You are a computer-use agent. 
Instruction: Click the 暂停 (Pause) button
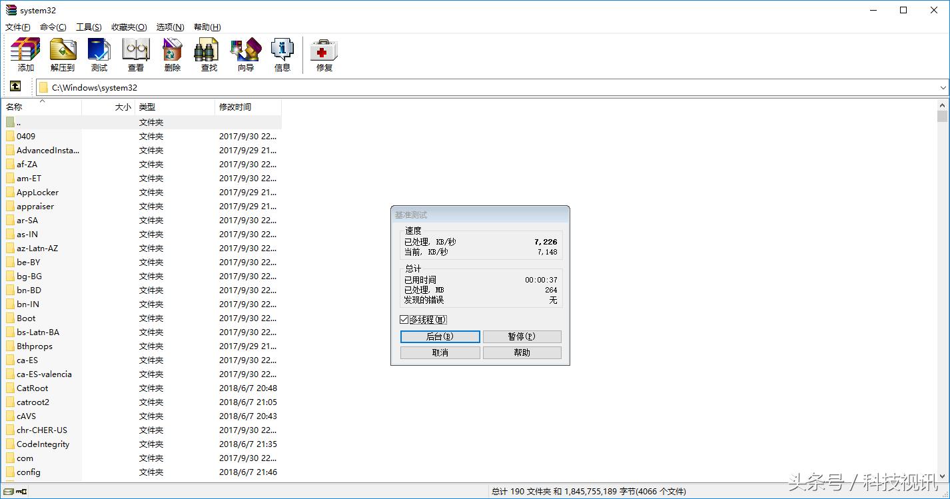coord(522,336)
